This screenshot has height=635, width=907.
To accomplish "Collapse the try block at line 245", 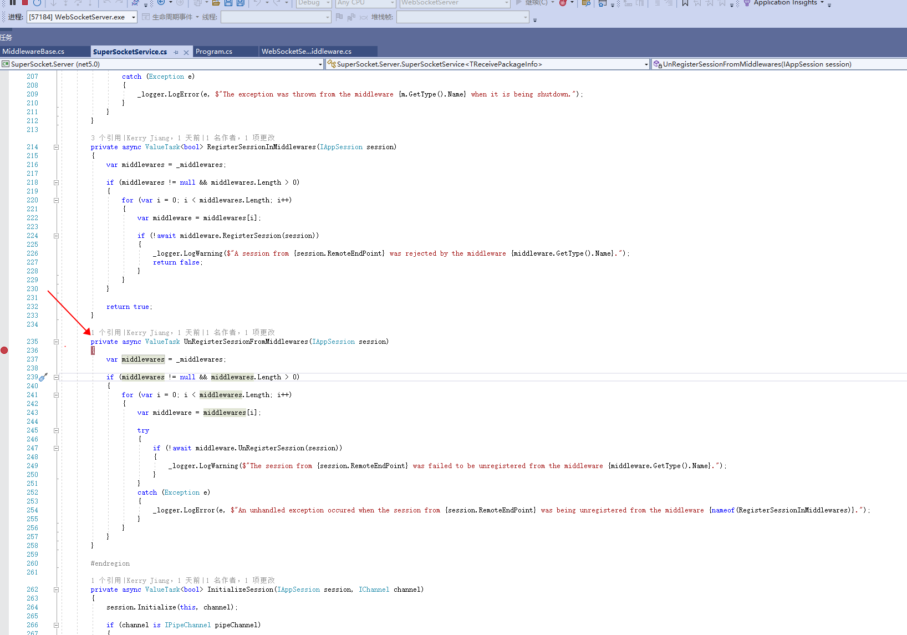I will 56,430.
